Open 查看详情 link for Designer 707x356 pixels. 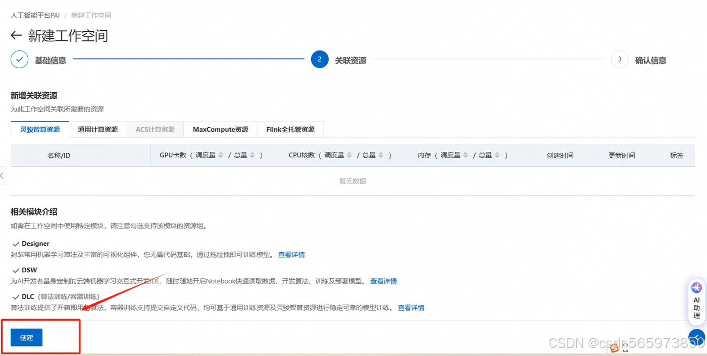[291, 255]
